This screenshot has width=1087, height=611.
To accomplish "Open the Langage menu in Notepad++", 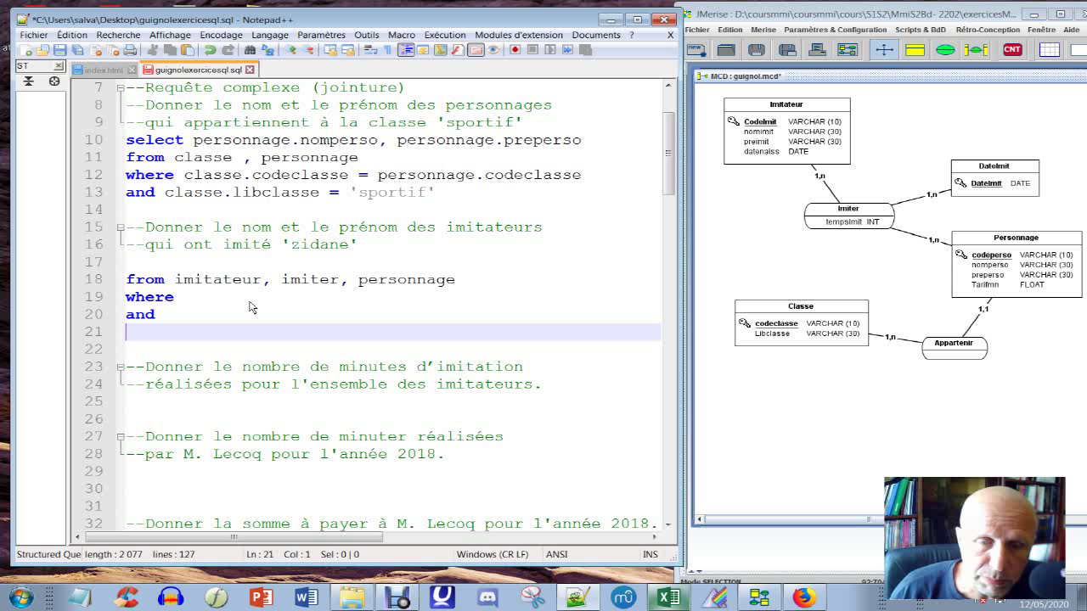I will 270,35.
